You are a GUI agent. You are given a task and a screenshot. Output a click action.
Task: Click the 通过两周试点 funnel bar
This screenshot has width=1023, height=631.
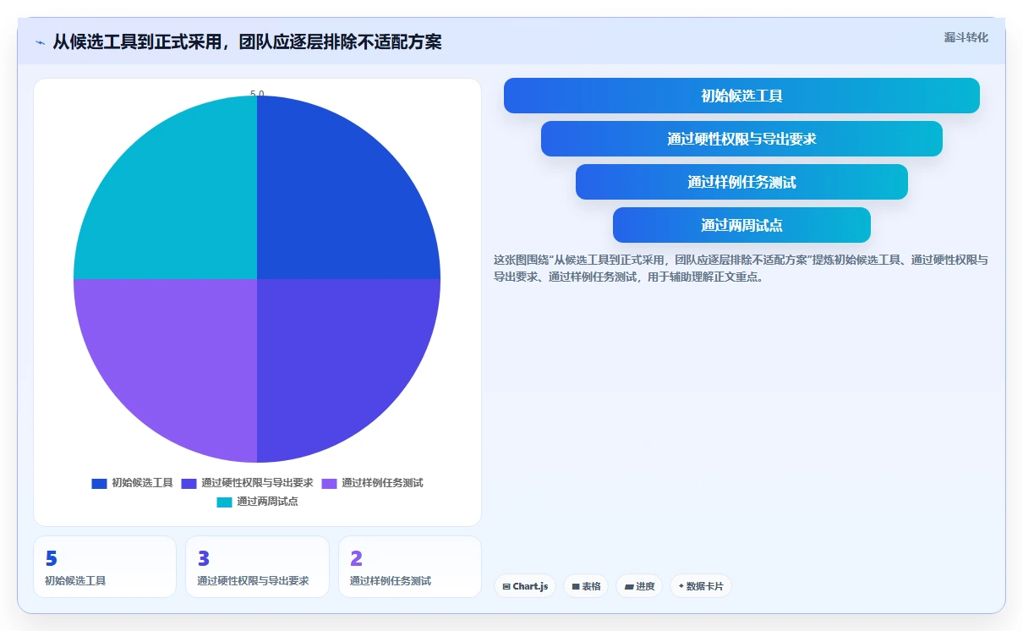point(741,225)
